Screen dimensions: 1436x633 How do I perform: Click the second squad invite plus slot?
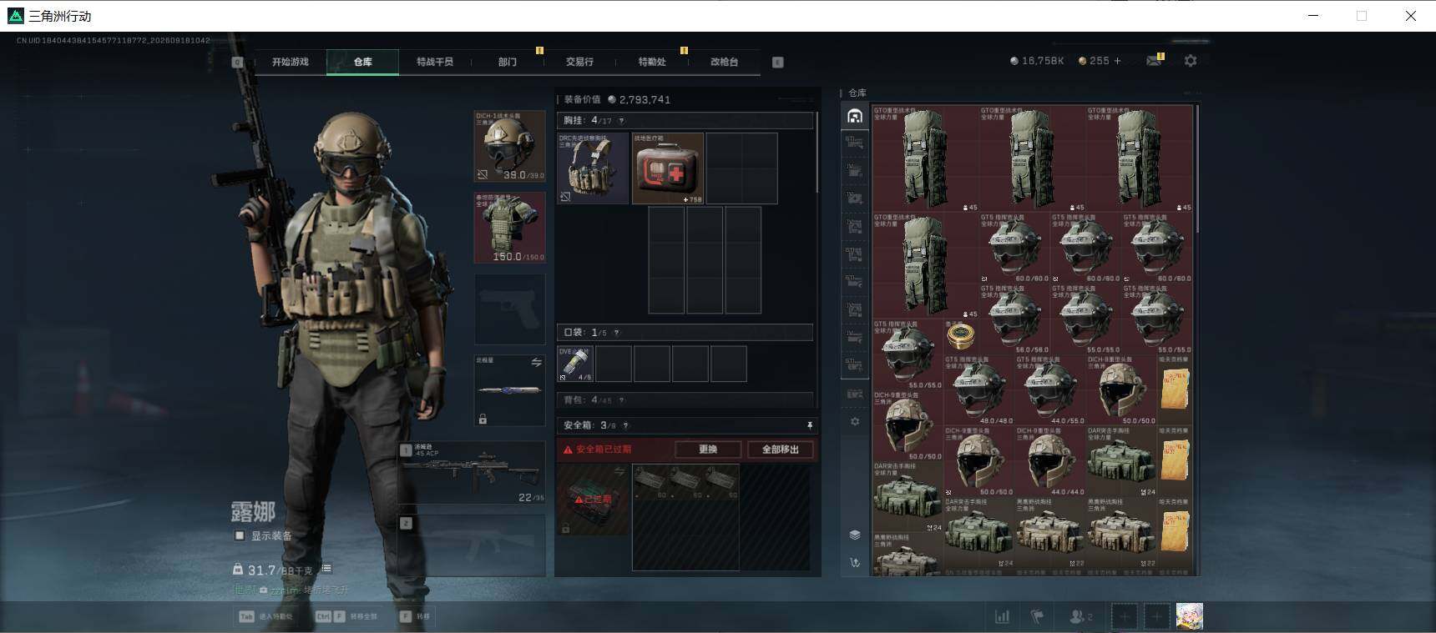1156,617
